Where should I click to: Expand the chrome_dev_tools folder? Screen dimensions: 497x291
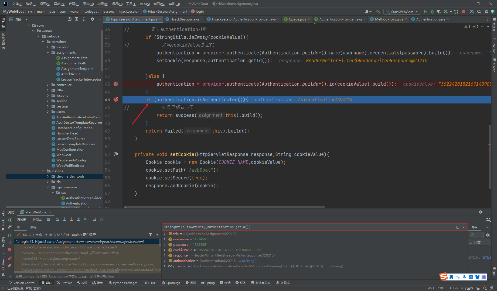[x=48, y=176]
